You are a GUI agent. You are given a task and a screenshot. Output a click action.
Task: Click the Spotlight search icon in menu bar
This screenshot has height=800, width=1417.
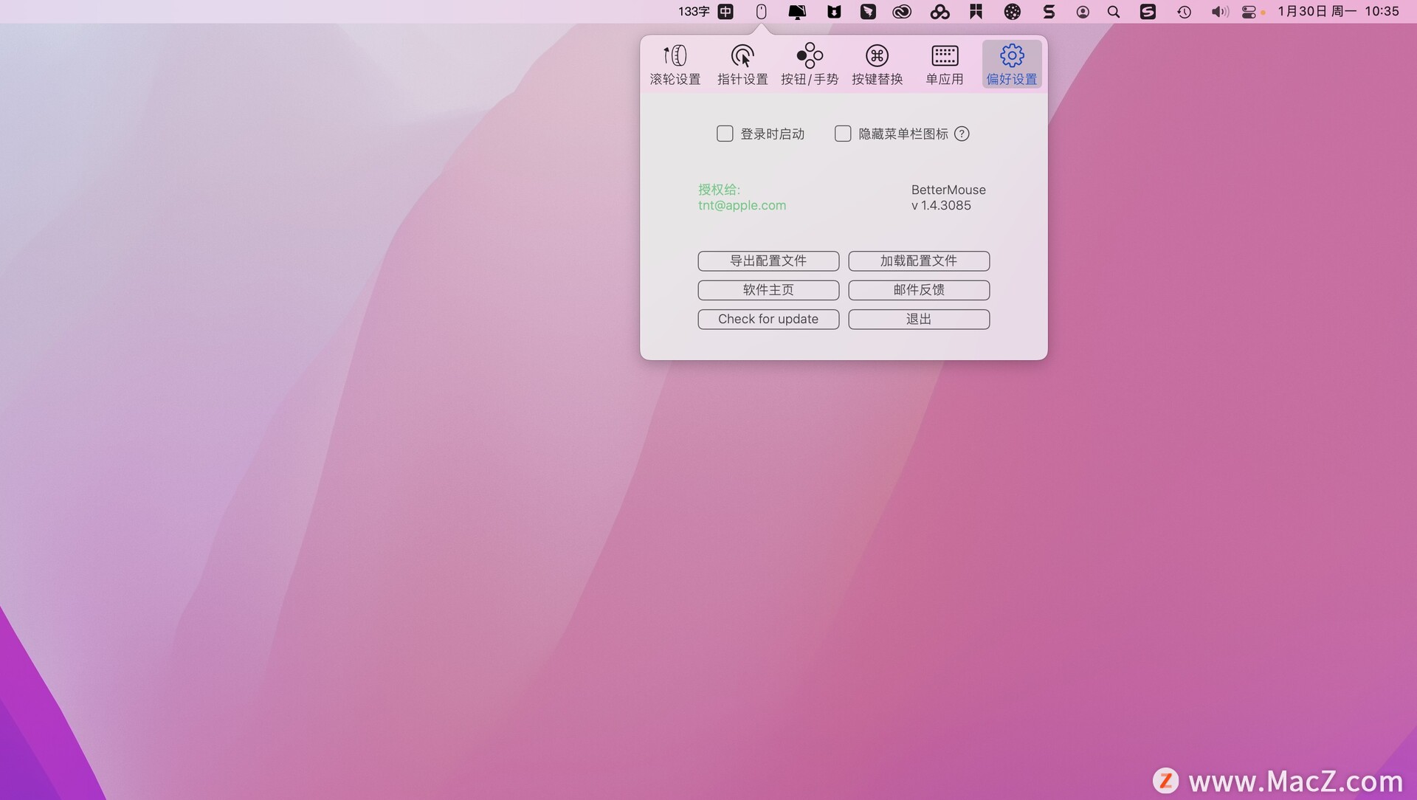[x=1114, y=11]
